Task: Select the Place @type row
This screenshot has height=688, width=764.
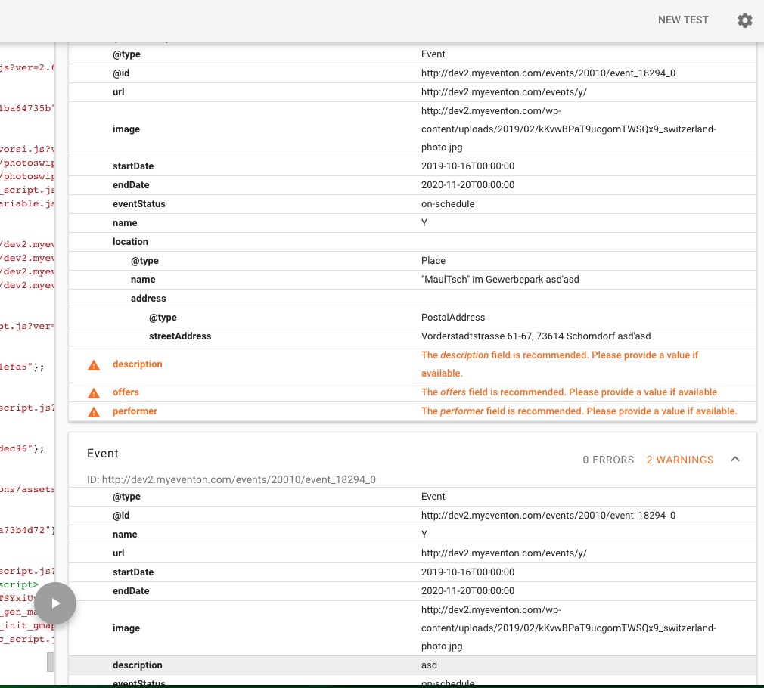Action: coord(412,261)
